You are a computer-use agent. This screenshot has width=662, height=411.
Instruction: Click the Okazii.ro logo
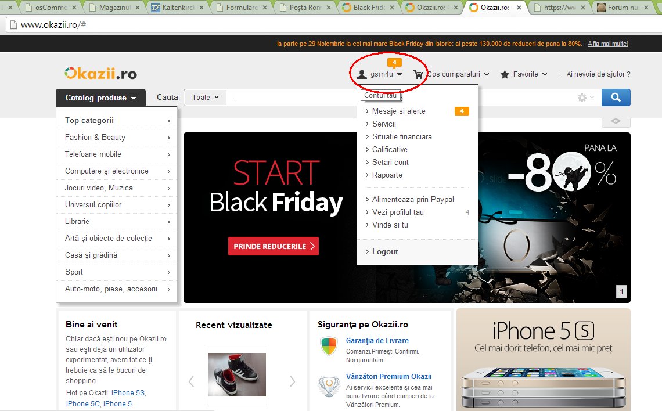click(100, 74)
